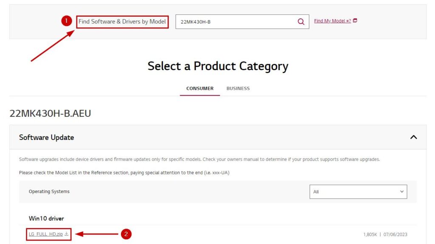Click the 'Select a Product Category' heading
Screen dimensions: 435x244
click(x=218, y=66)
